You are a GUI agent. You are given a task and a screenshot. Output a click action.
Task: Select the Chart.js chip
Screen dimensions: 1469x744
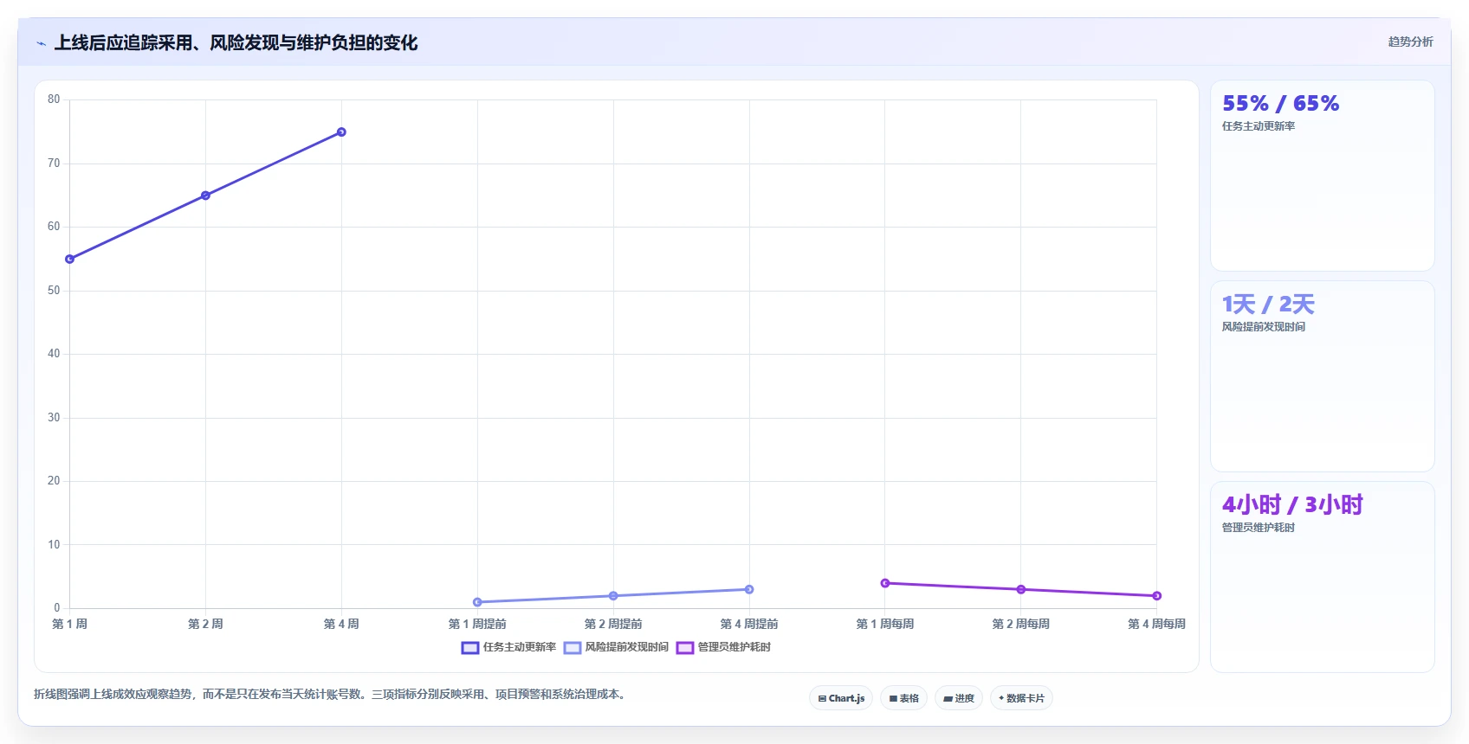841,698
